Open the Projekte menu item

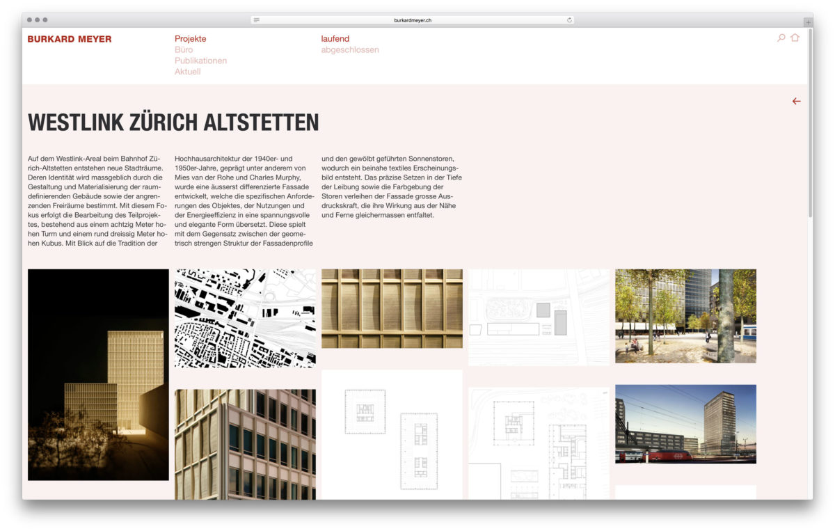pyautogui.click(x=190, y=39)
